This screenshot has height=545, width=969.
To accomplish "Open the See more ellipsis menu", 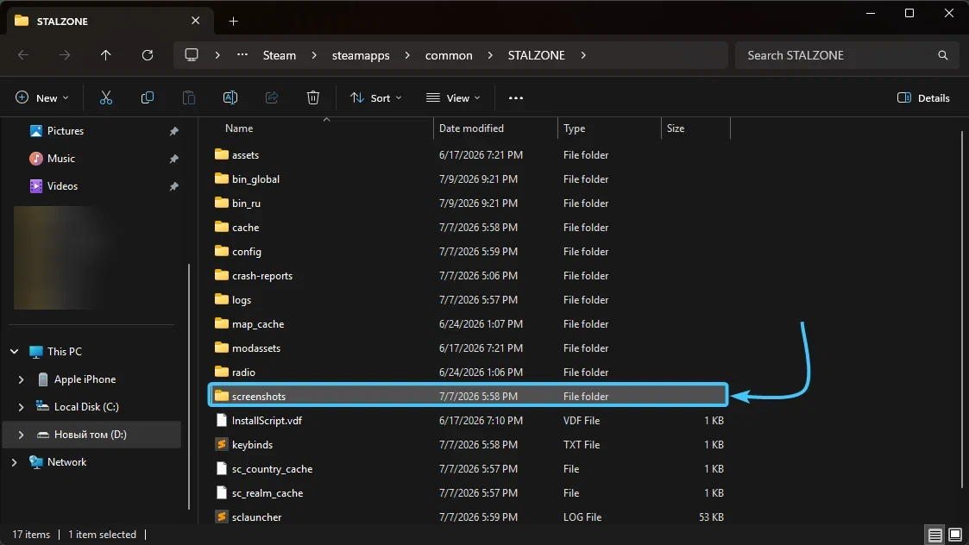I will click(x=515, y=97).
